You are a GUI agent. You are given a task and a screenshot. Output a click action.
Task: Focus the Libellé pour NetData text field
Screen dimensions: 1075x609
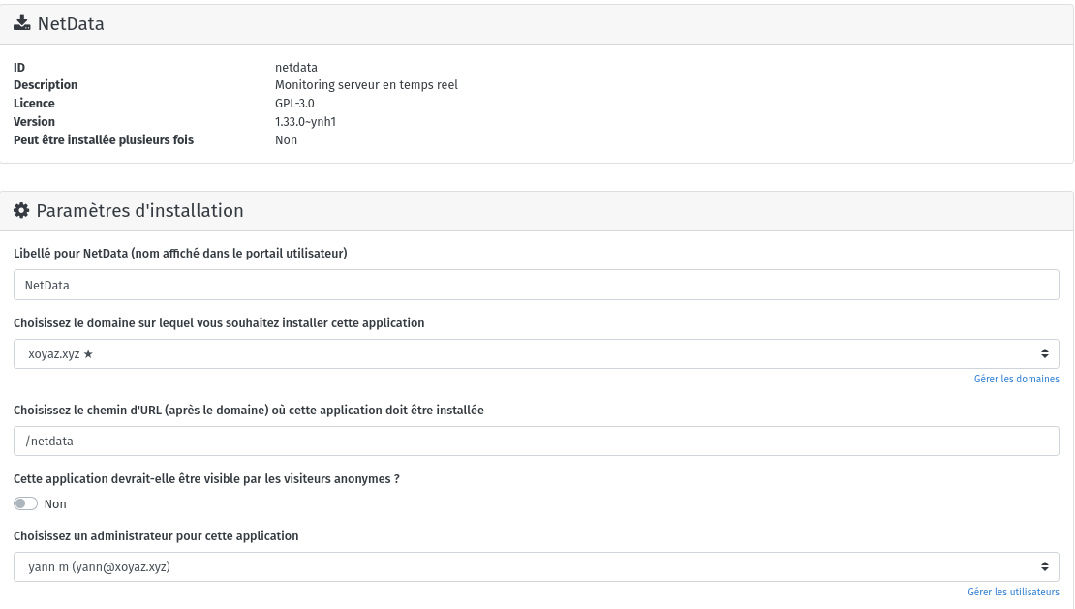coord(537,286)
